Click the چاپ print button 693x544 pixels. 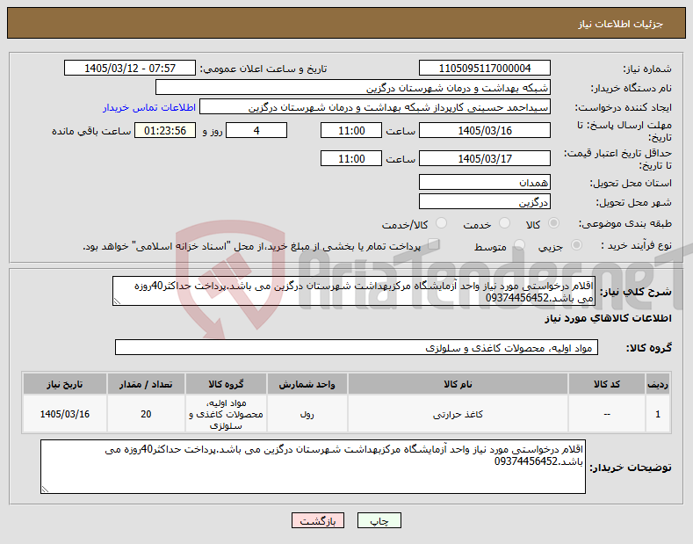(x=379, y=520)
